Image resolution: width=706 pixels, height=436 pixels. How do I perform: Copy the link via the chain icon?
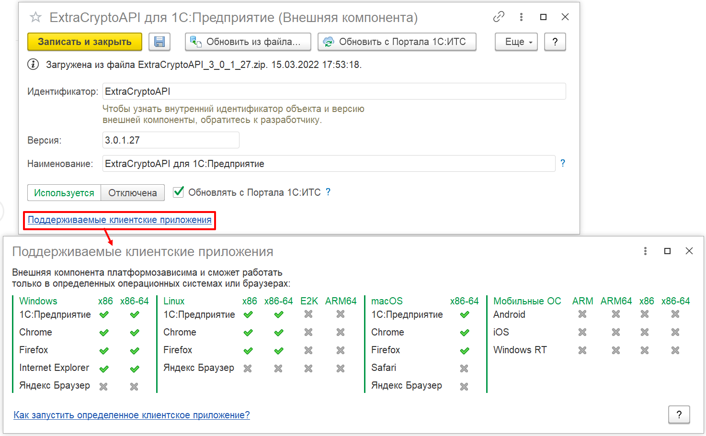(499, 17)
